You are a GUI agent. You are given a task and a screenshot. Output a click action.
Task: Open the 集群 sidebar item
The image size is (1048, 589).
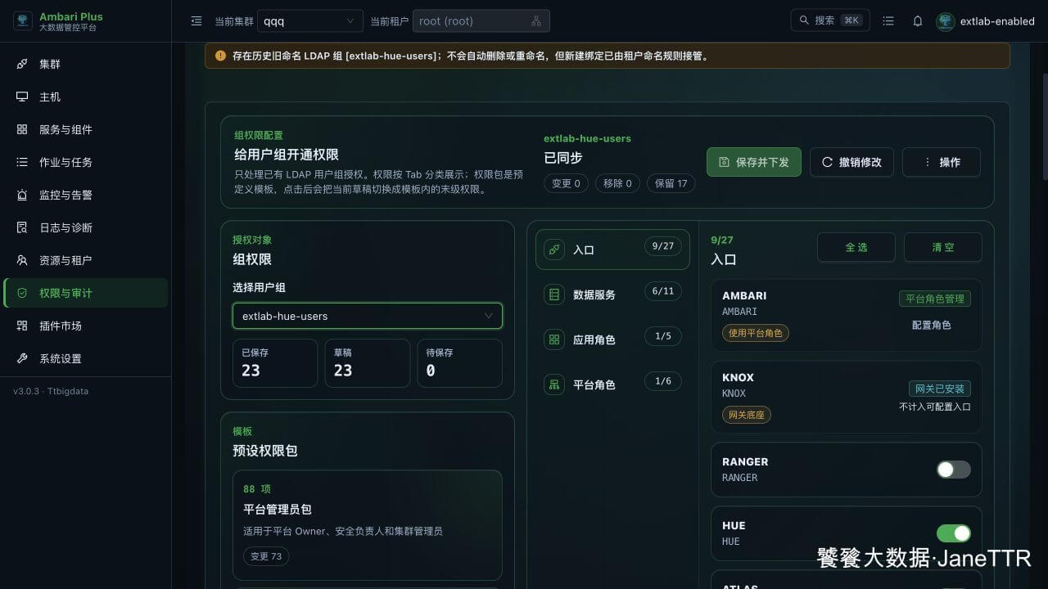[x=86, y=64]
